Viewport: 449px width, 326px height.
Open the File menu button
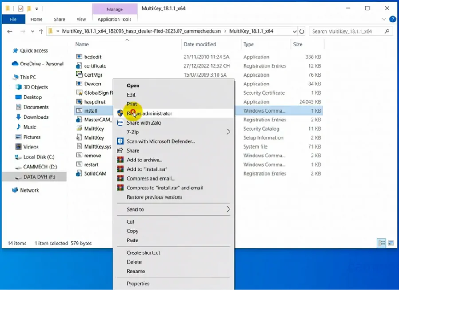(13, 19)
